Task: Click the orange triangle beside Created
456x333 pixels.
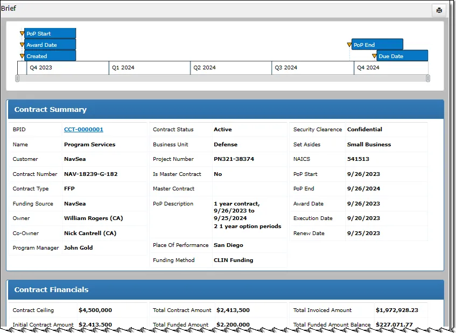Action: pyautogui.click(x=22, y=56)
